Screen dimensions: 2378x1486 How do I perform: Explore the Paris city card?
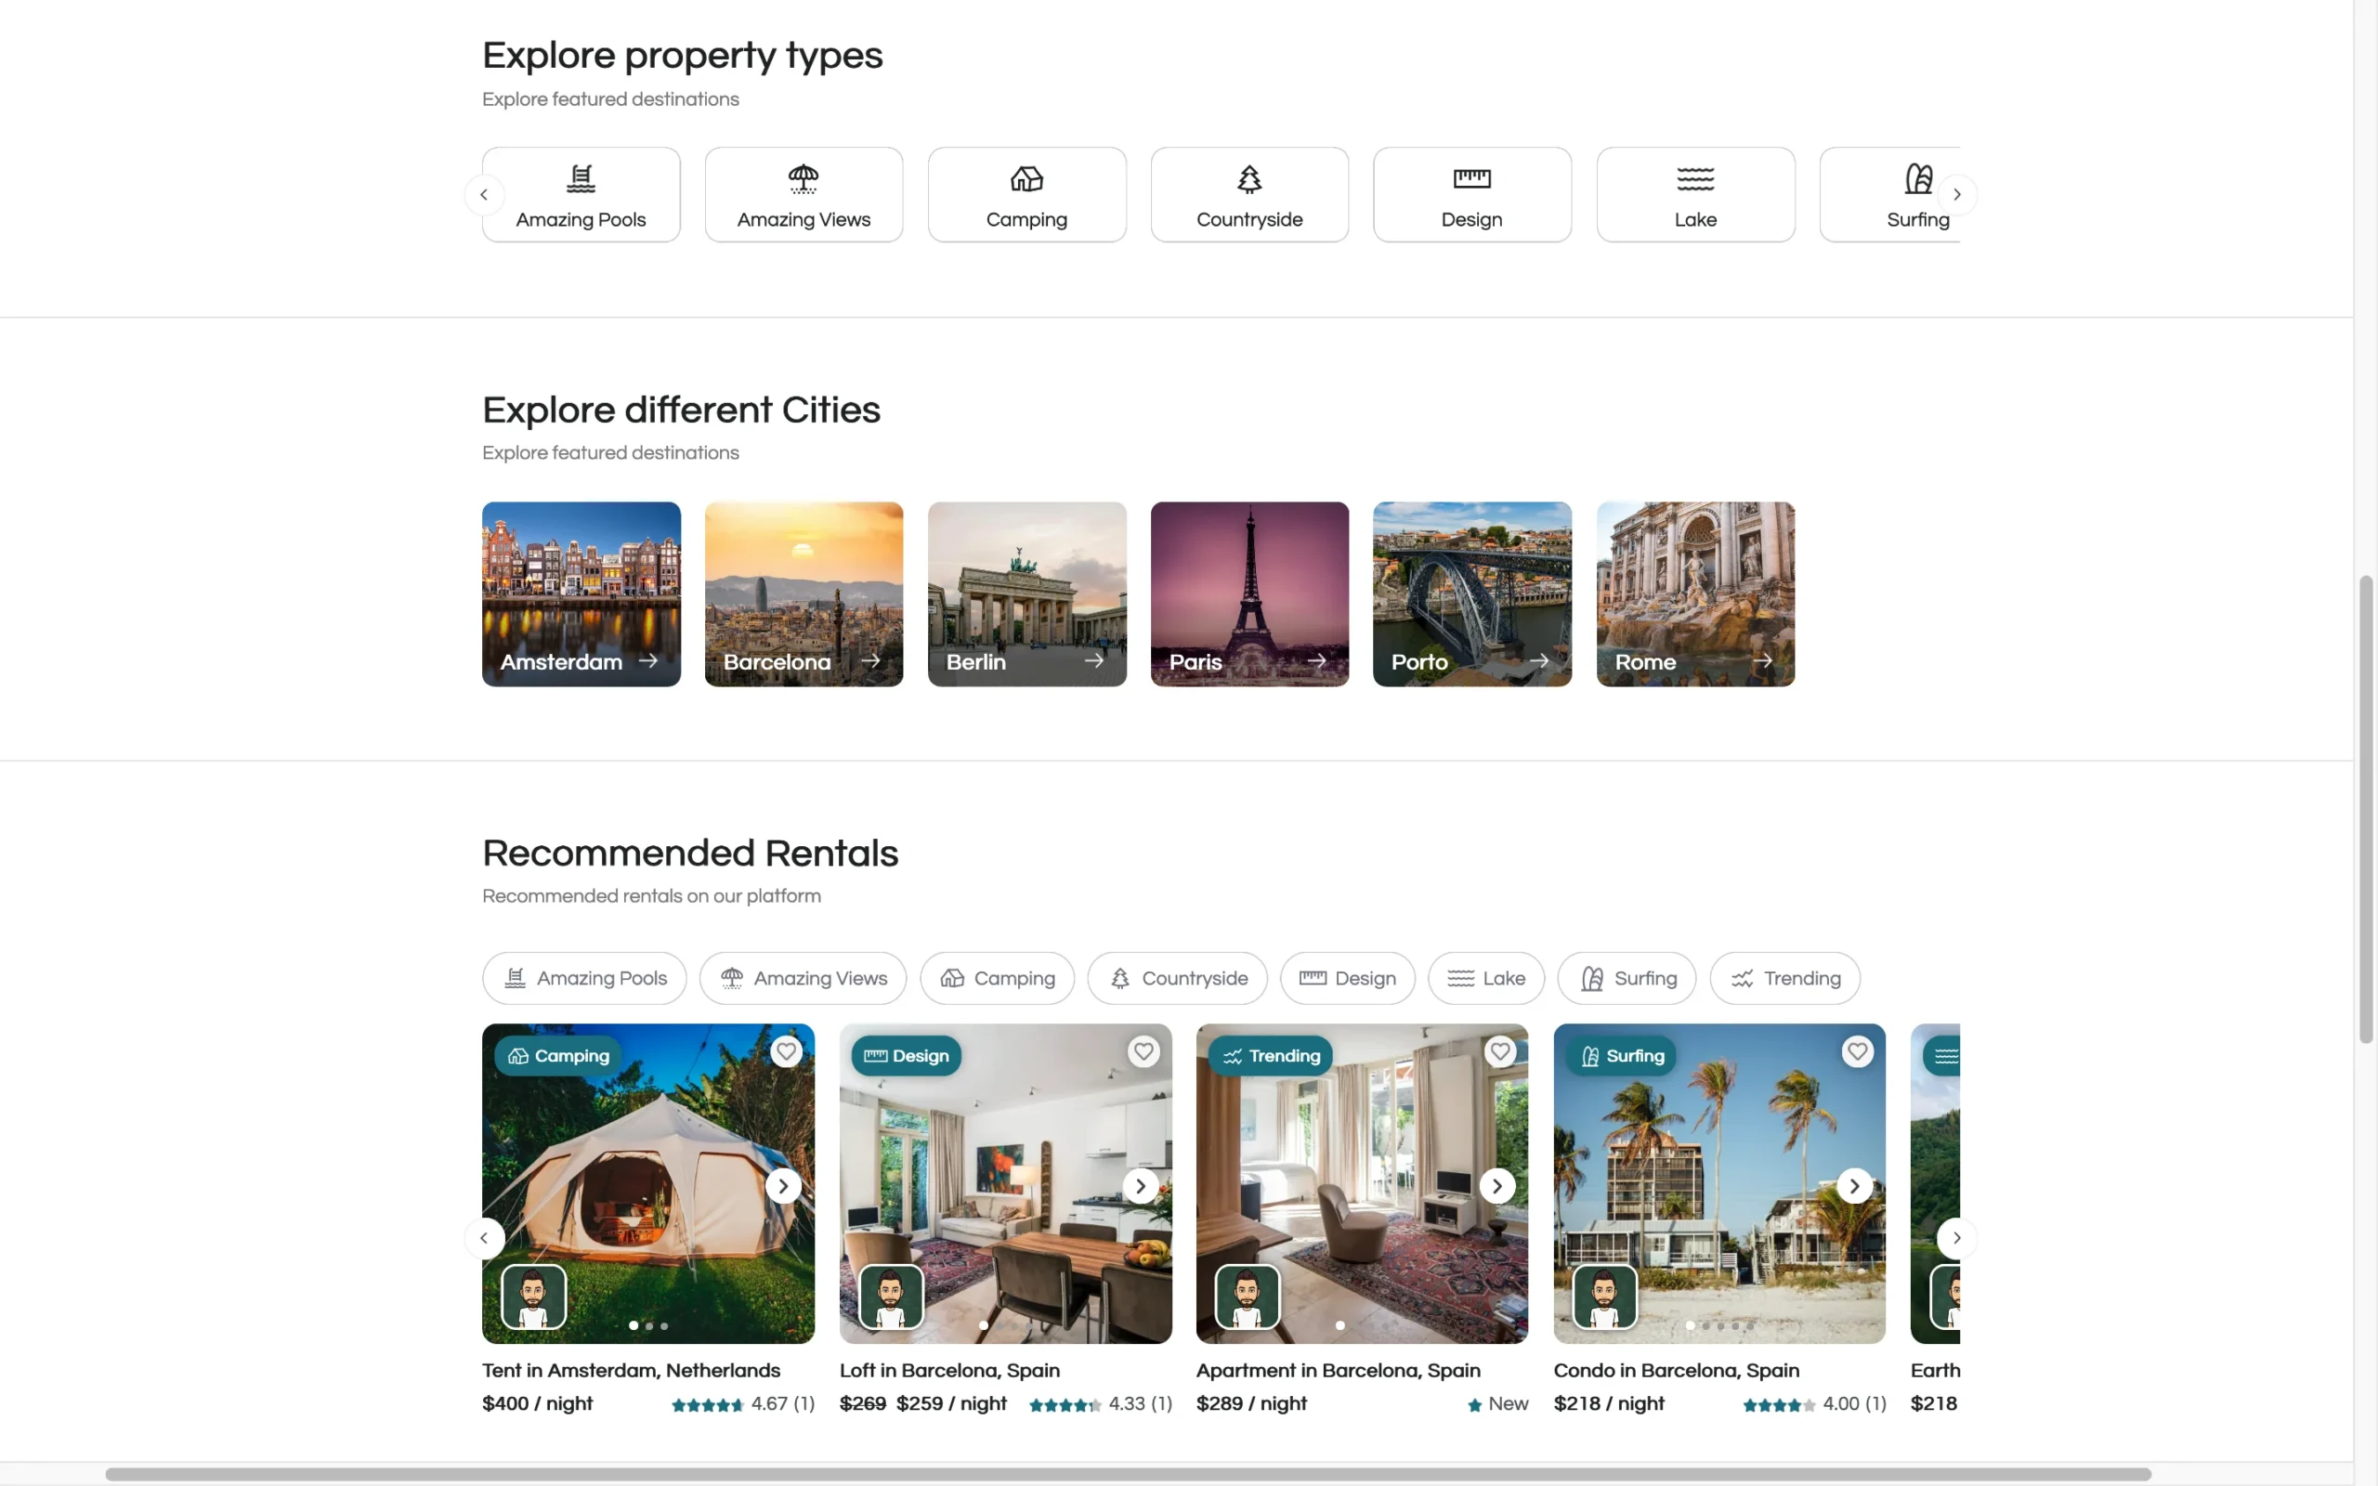[x=1249, y=593]
